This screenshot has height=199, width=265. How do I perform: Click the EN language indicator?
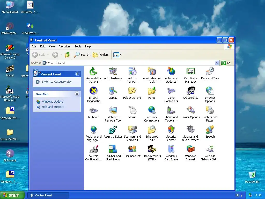click(237, 195)
